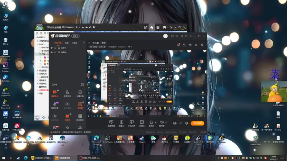Viewport: 287px width, 161px height.
Task: Click mode pill beside 直播伴侣 logo
Action: click(75, 36)
